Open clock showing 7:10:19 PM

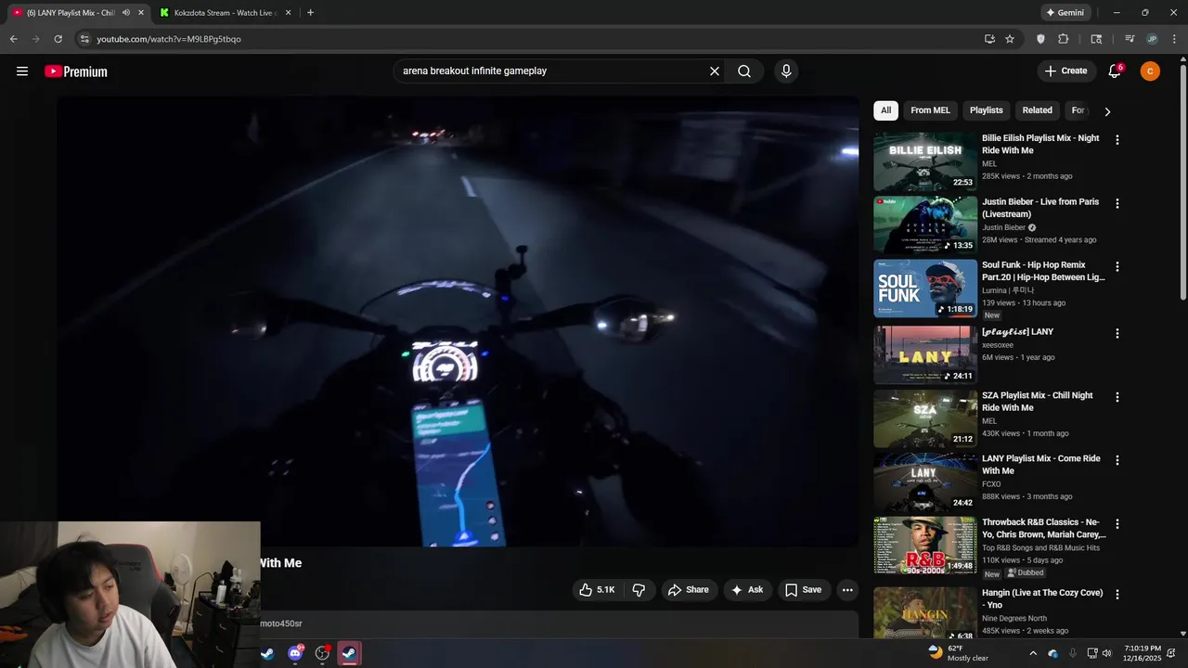tap(1142, 653)
